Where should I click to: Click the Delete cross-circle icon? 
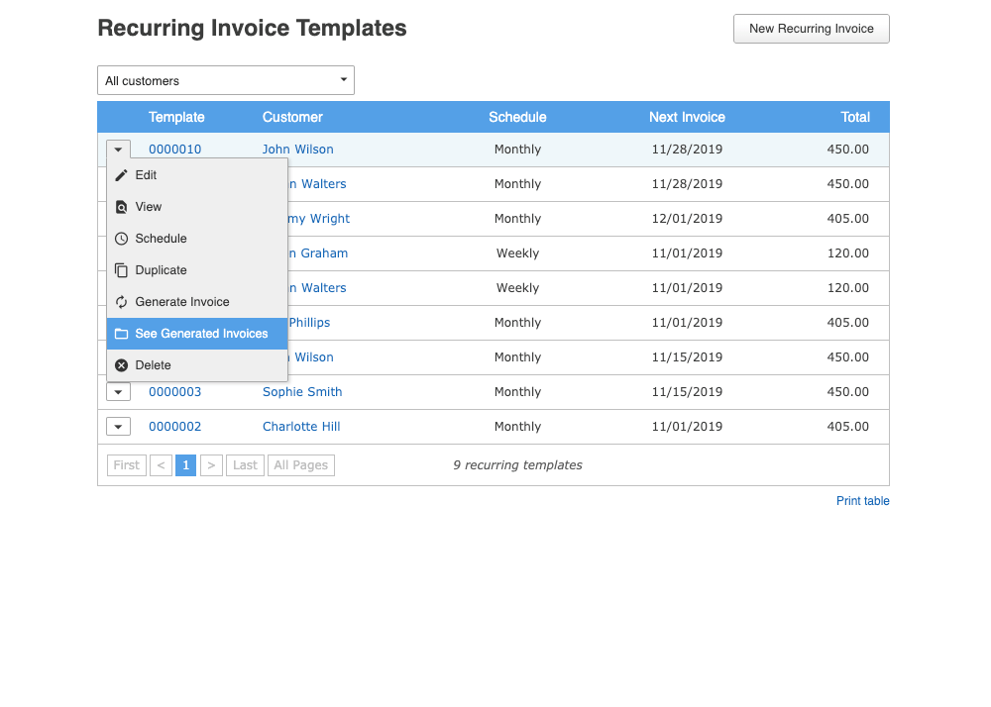click(x=121, y=364)
